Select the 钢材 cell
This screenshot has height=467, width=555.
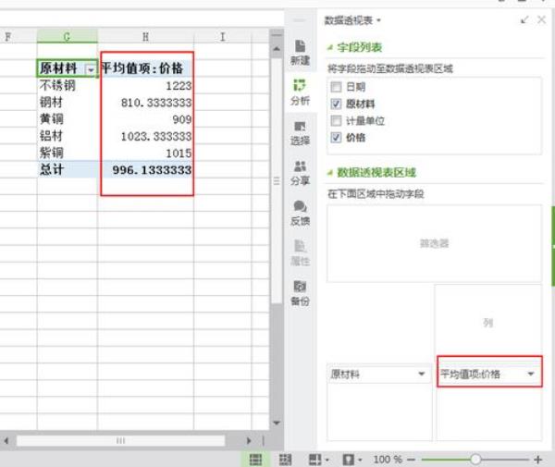click(x=67, y=103)
